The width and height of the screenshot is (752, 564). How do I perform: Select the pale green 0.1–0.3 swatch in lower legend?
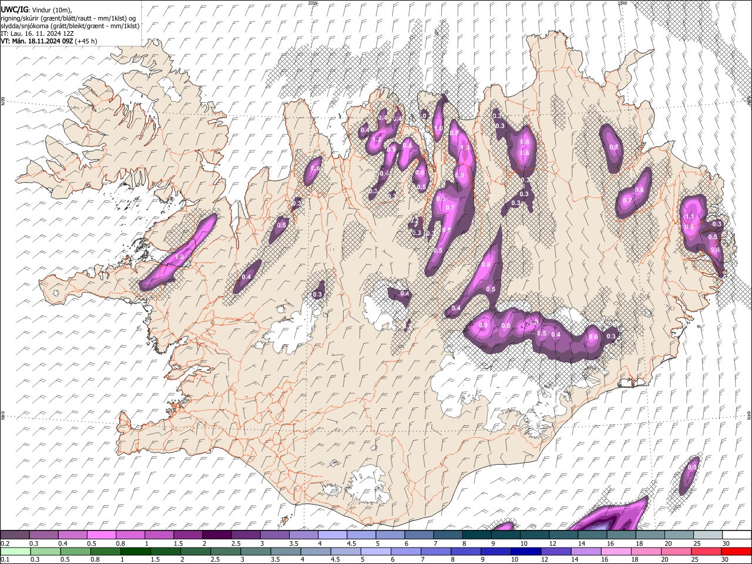(15, 551)
